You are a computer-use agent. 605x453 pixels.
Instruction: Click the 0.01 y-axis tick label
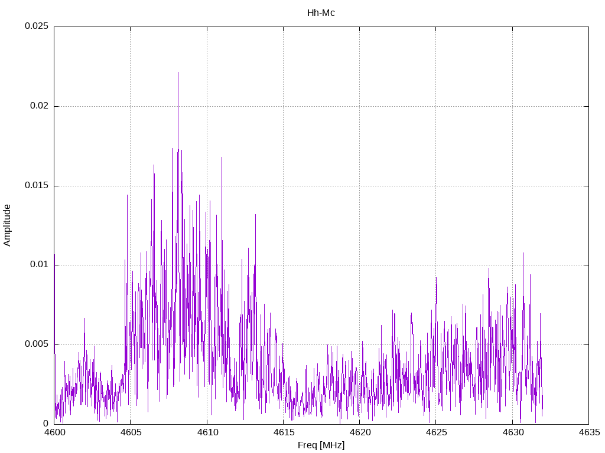[38, 265]
